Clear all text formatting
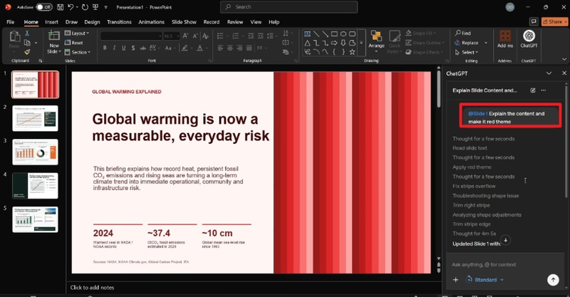The width and height of the screenshot is (570, 297). tap(205, 36)
